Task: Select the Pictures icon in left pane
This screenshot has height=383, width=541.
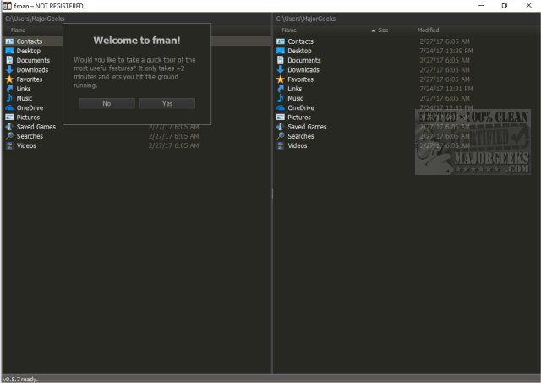Action: click(9, 118)
